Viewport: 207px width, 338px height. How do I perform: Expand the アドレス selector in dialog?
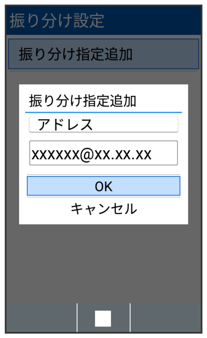pyautogui.click(x=104, y=124)
